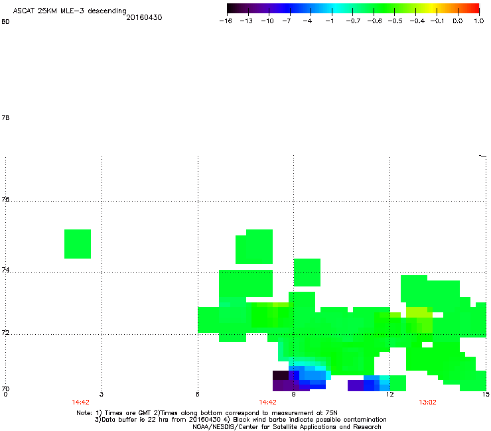Click the '-0.5' label on the color scale

tap(395, 21)
